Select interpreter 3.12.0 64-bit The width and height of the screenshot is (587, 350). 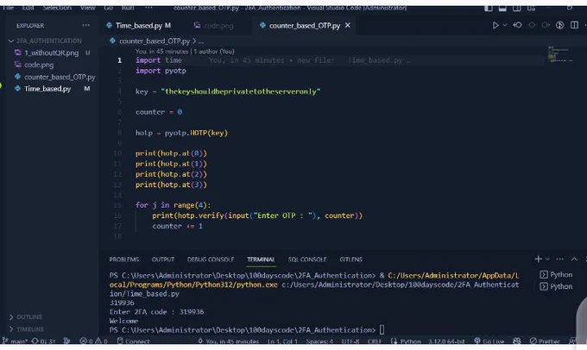pyautogui.click(x=446, y=341)
